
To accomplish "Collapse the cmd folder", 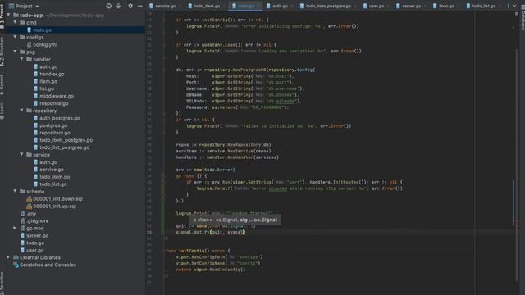I will coord(15,22).
